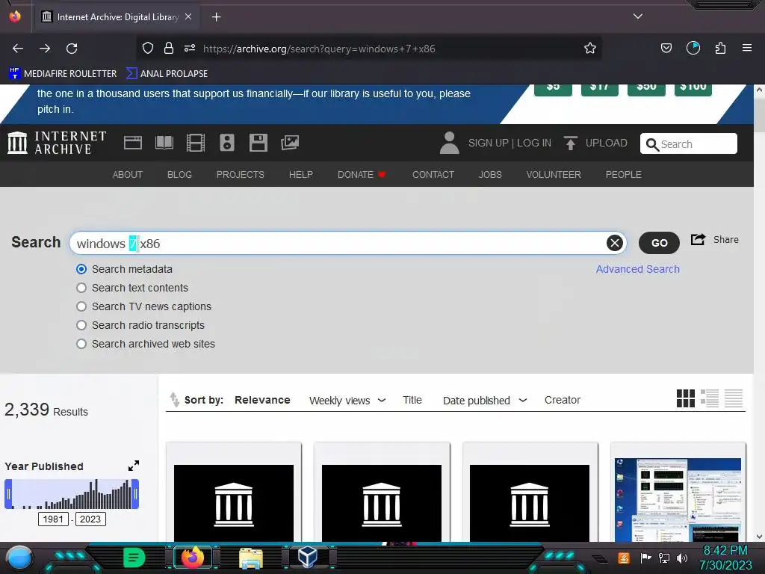This screenshot has height=574, width=765.
Task: Select Search metadata option
Action: 81,269
